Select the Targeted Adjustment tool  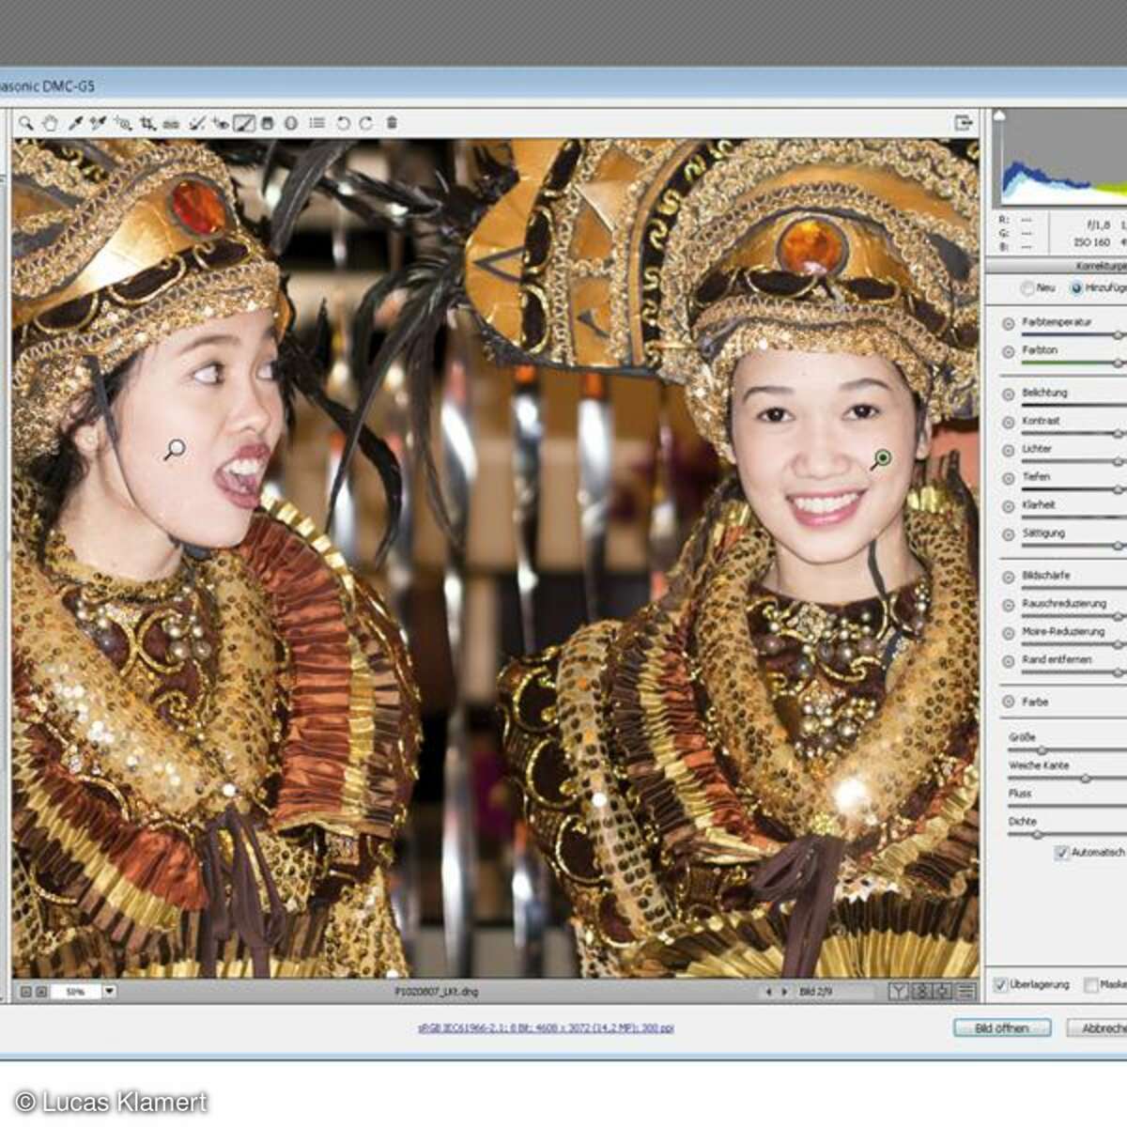[x=122, y=122]
